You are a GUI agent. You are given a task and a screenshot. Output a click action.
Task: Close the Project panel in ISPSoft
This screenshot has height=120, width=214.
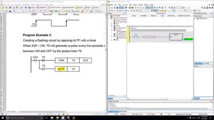pyautogui.click(x=126, y=13)
